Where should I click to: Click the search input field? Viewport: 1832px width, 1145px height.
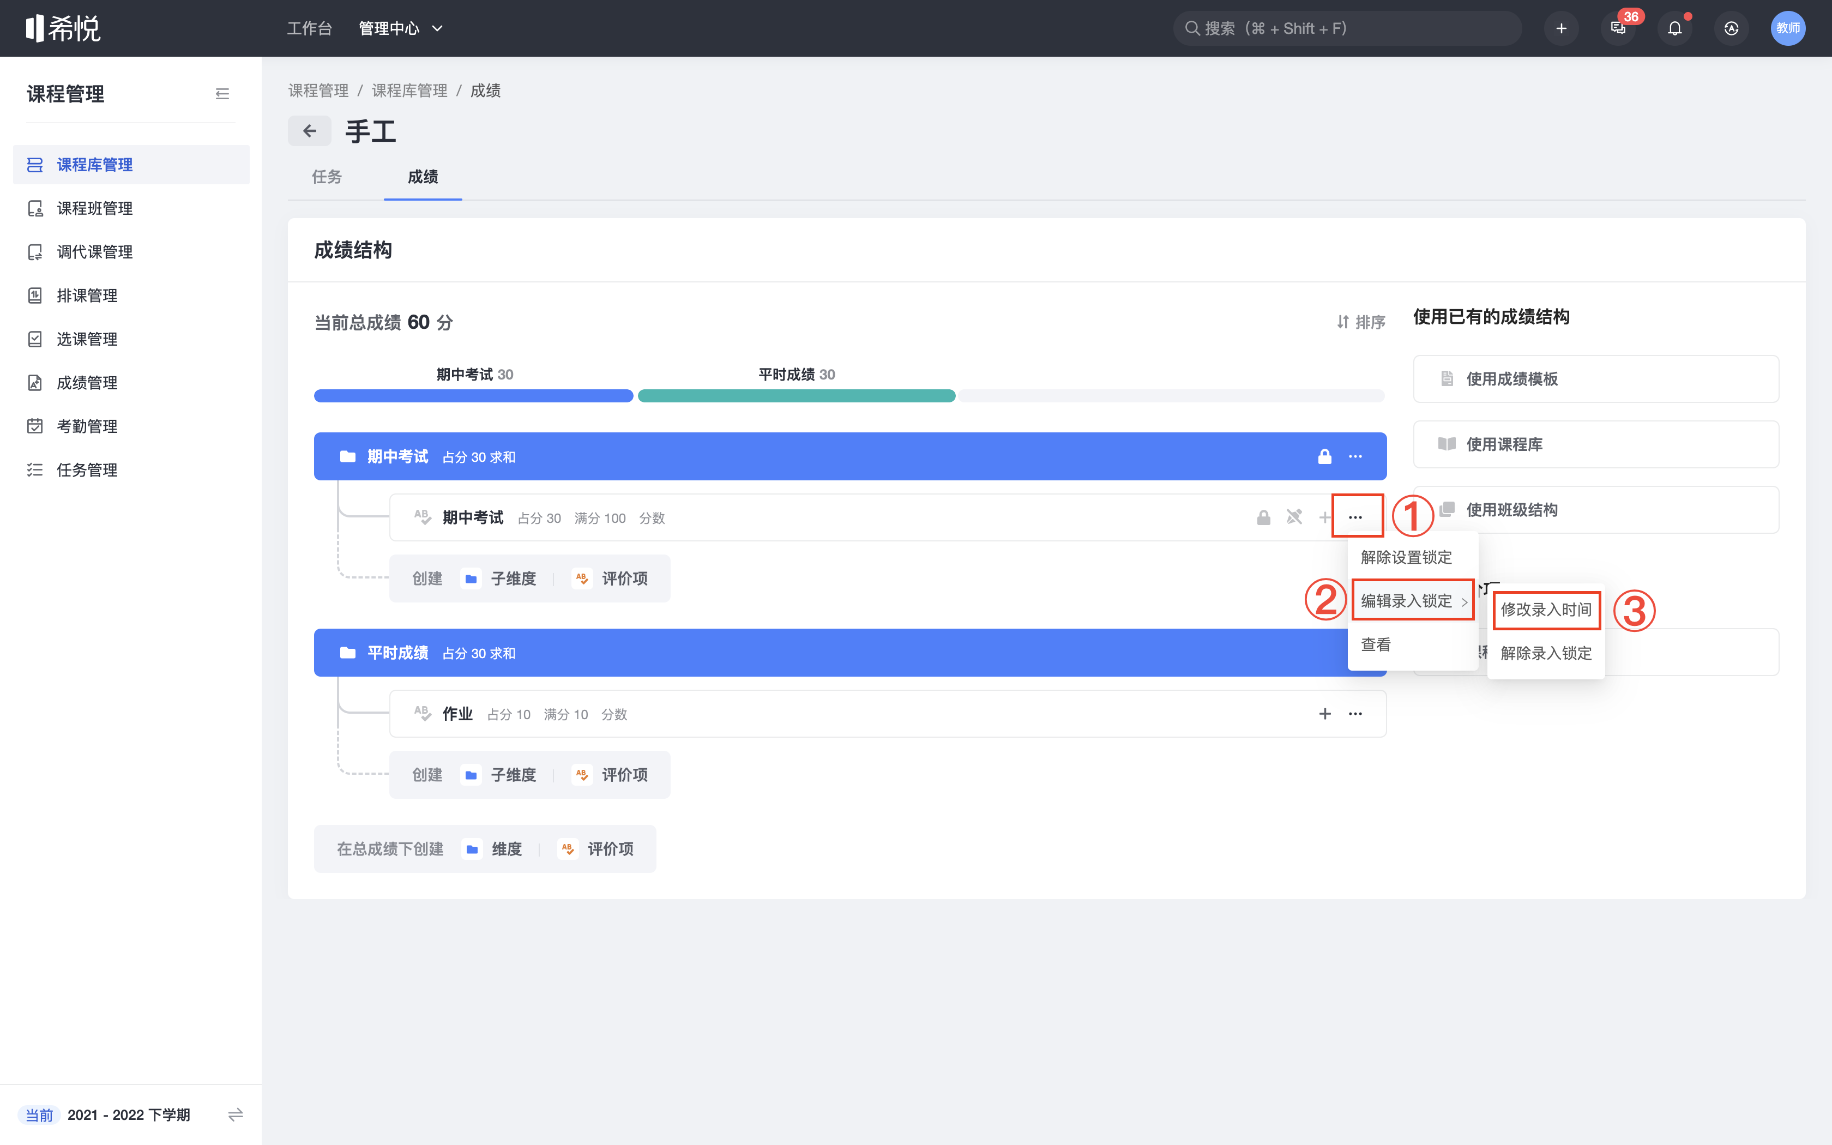click(1347, 28)
